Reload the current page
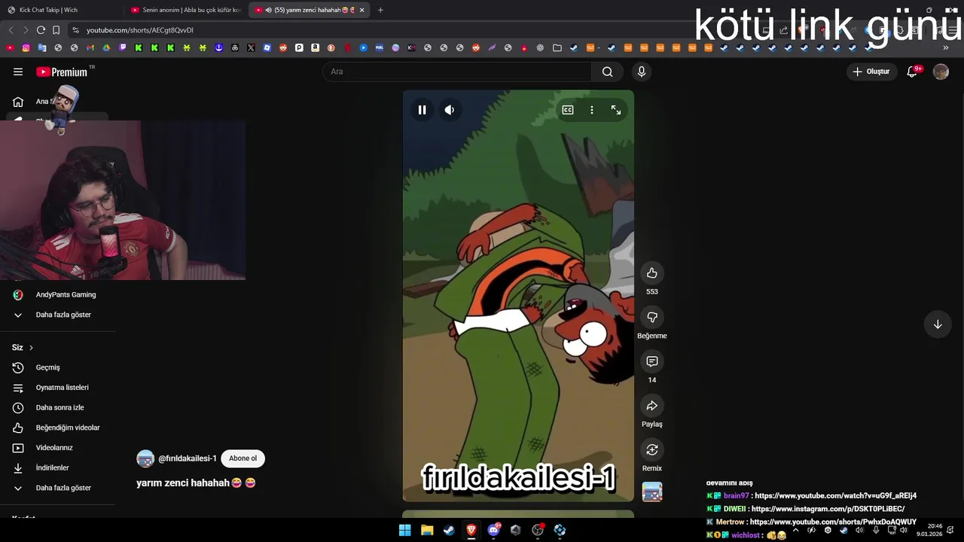 41,30
